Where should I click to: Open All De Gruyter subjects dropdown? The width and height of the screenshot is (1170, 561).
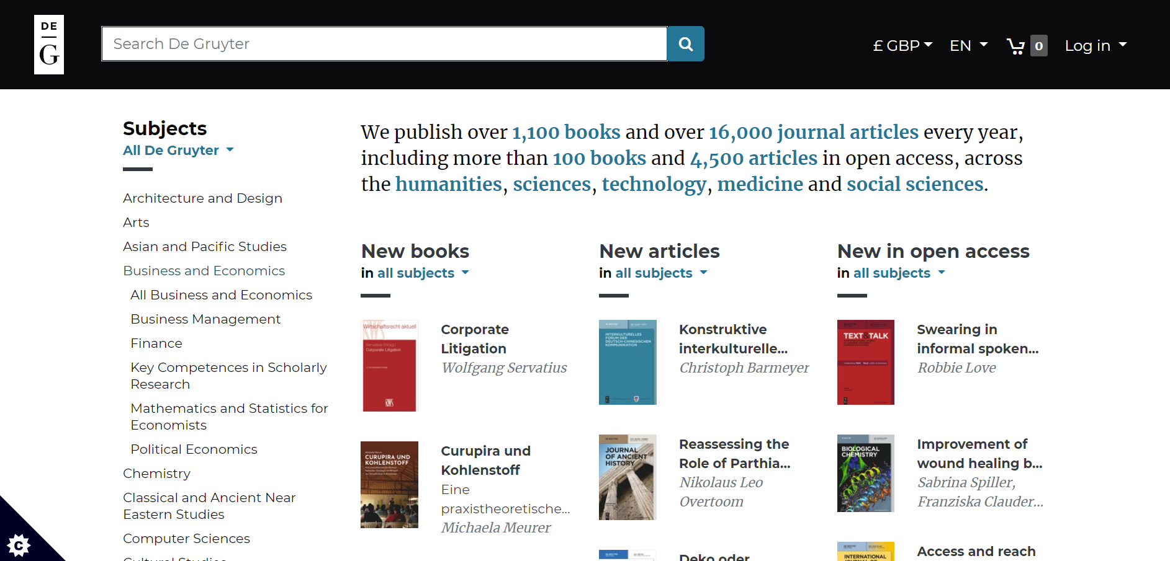178,150
